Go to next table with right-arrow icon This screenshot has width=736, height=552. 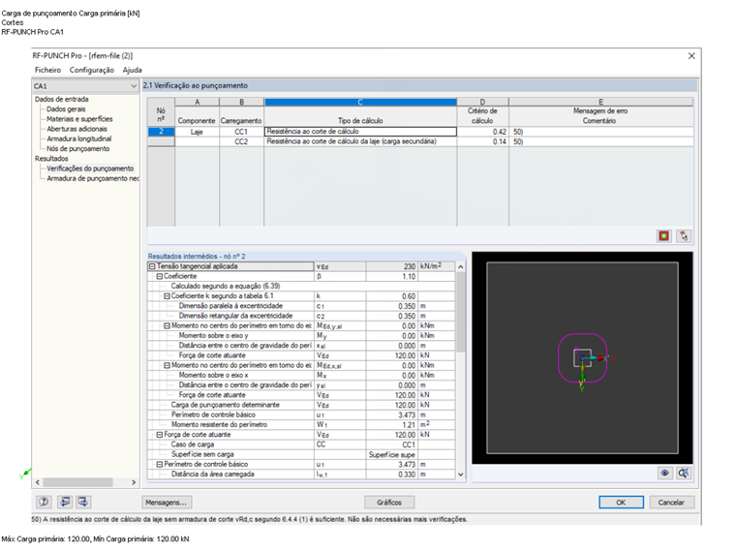coord(83,502)
